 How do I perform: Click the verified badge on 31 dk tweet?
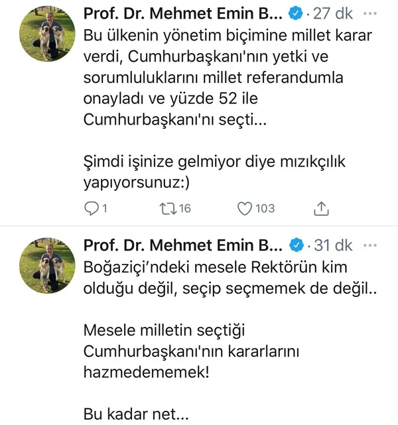coord(297,246)
